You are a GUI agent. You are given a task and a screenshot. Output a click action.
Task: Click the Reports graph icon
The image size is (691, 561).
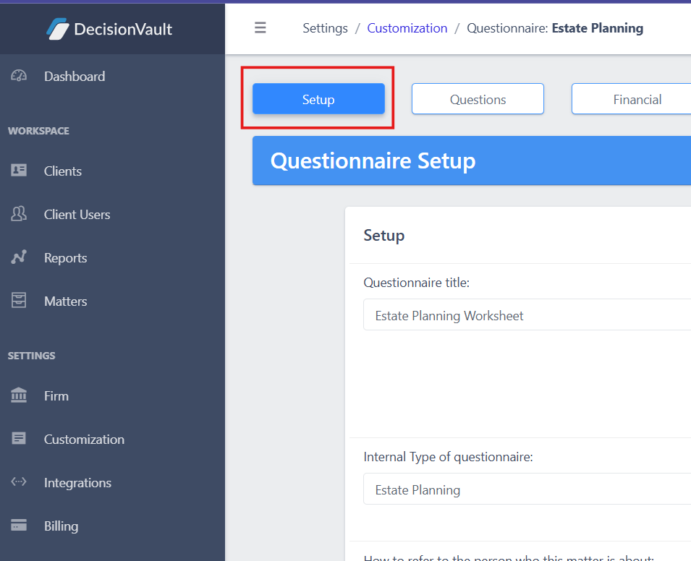tap(19, 257)
